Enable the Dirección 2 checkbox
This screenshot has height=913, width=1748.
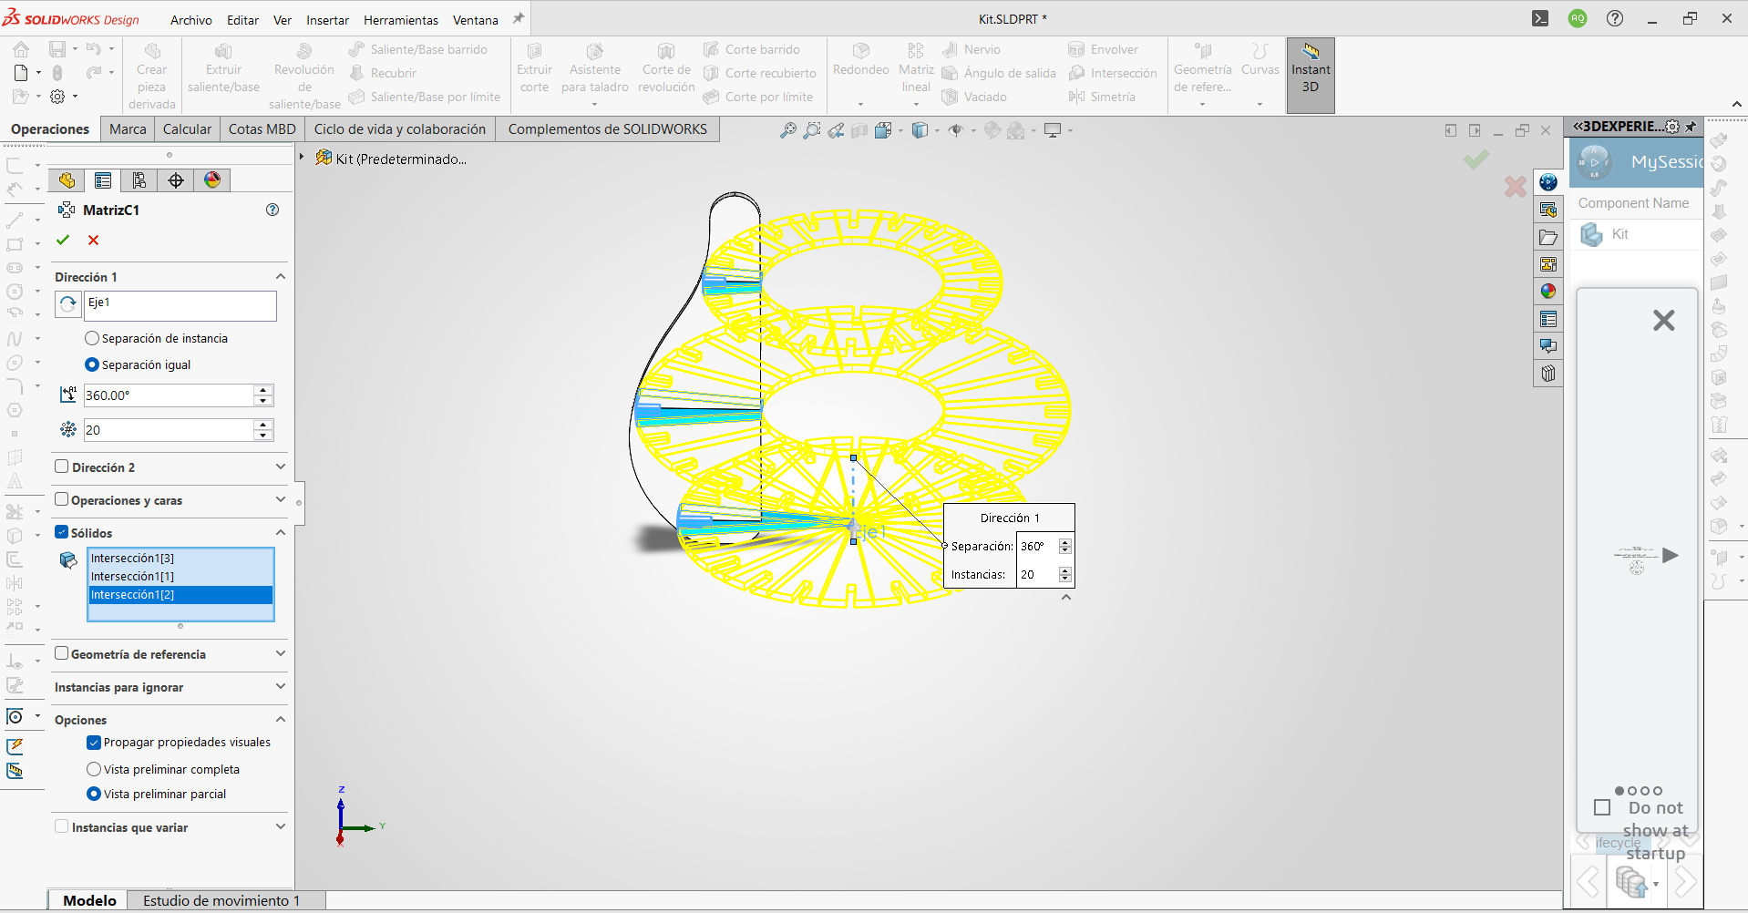(62, 467)
